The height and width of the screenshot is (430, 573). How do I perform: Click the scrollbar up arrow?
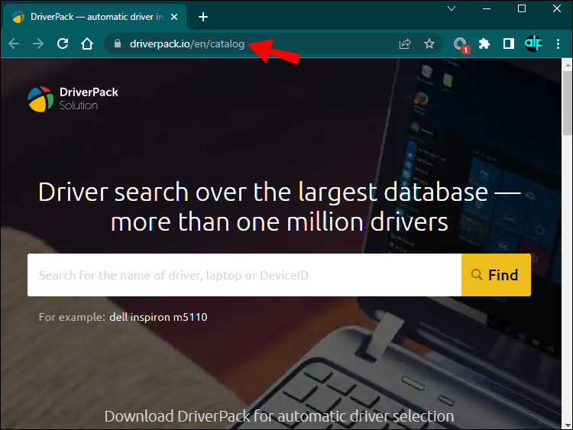[568, 65]
